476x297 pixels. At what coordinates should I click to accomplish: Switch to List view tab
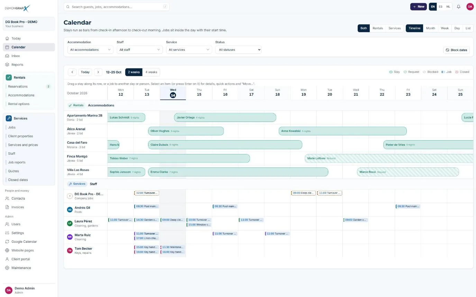click(468, 28)
